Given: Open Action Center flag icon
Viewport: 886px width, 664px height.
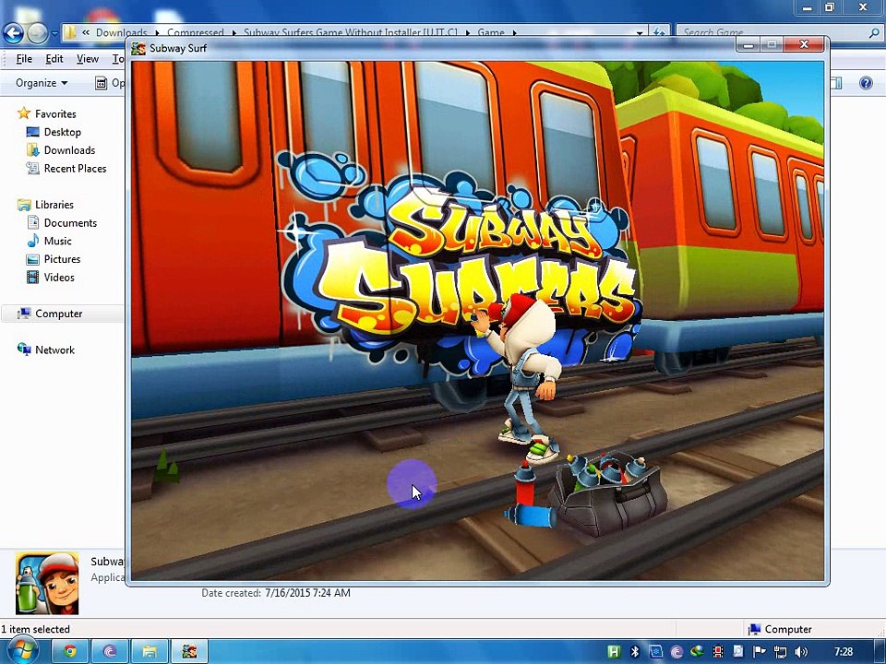Looking at the screenshot, I should 760,652.
